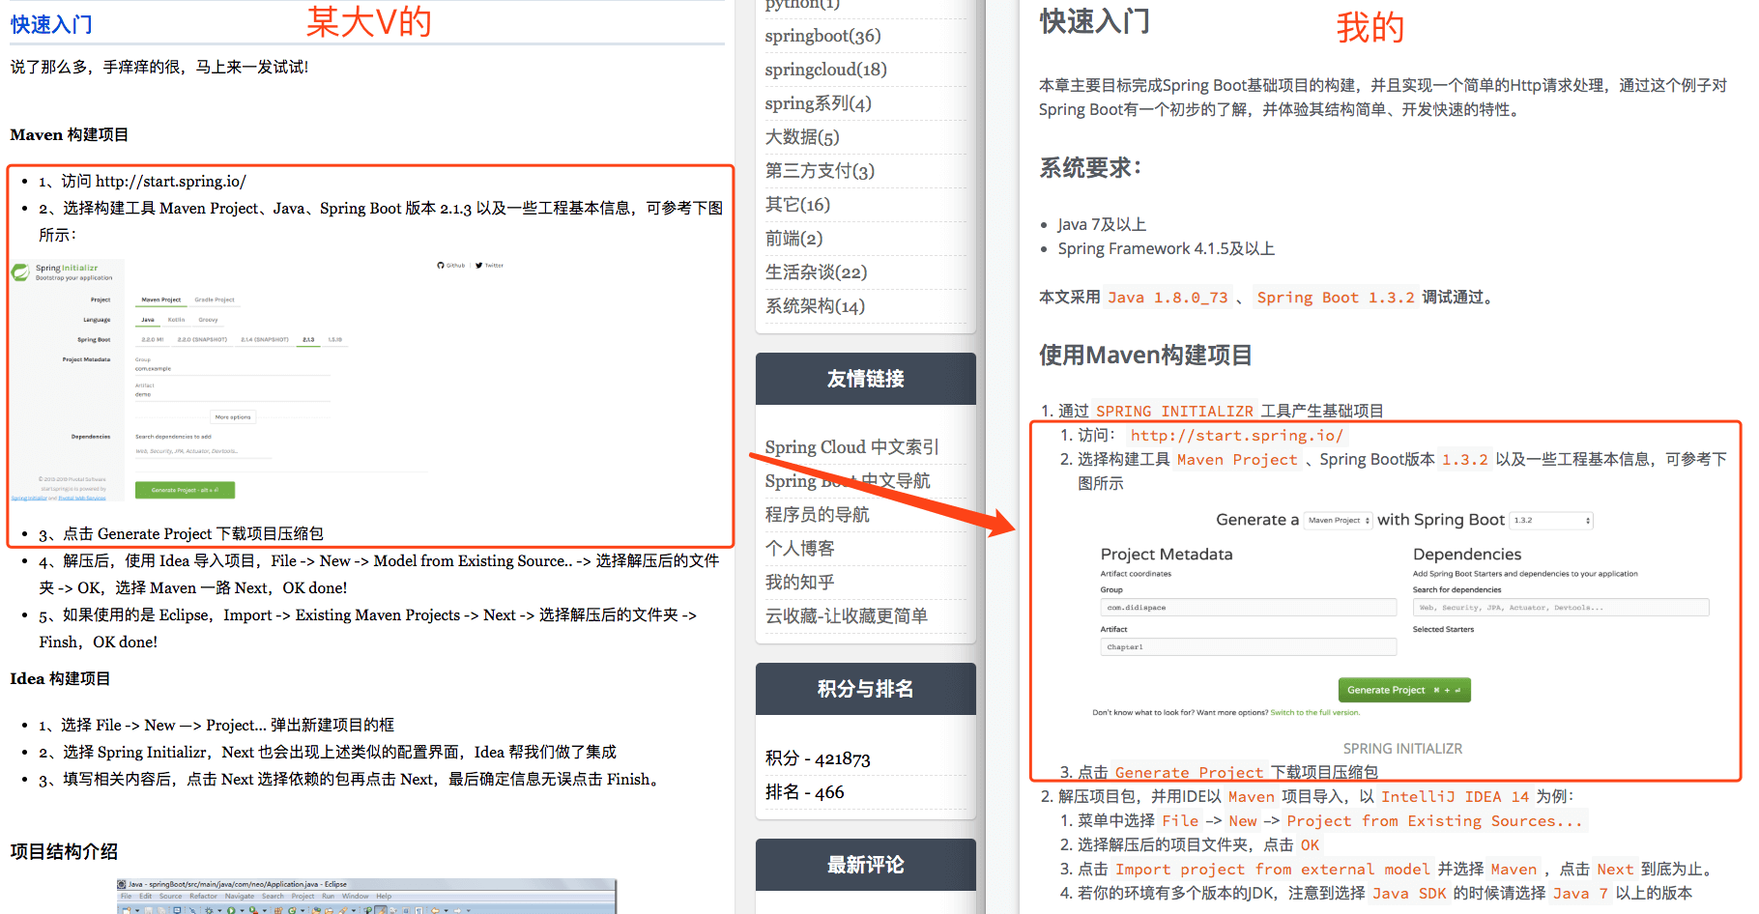
Task: Open the 其它(16) category link
Action: pos(797,205)
